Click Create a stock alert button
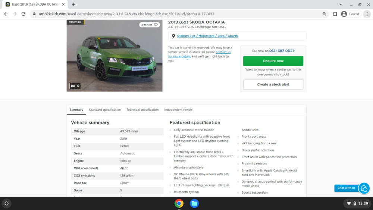Screen dimensions: 373x210 point(273,84)
